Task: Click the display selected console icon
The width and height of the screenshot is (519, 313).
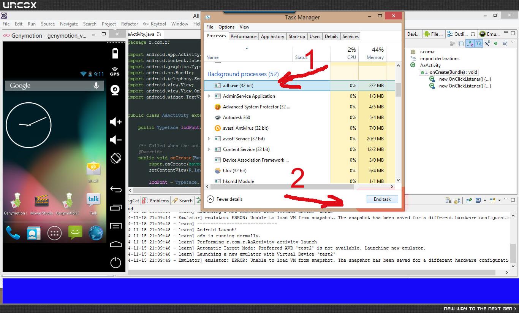Action: tap(478, 200)
